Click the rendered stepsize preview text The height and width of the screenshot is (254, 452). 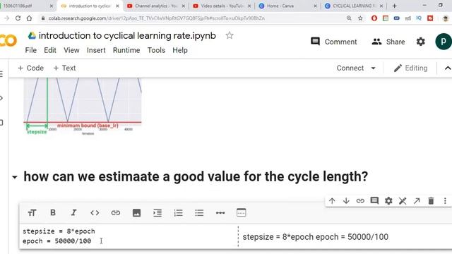tap(316, 237)
